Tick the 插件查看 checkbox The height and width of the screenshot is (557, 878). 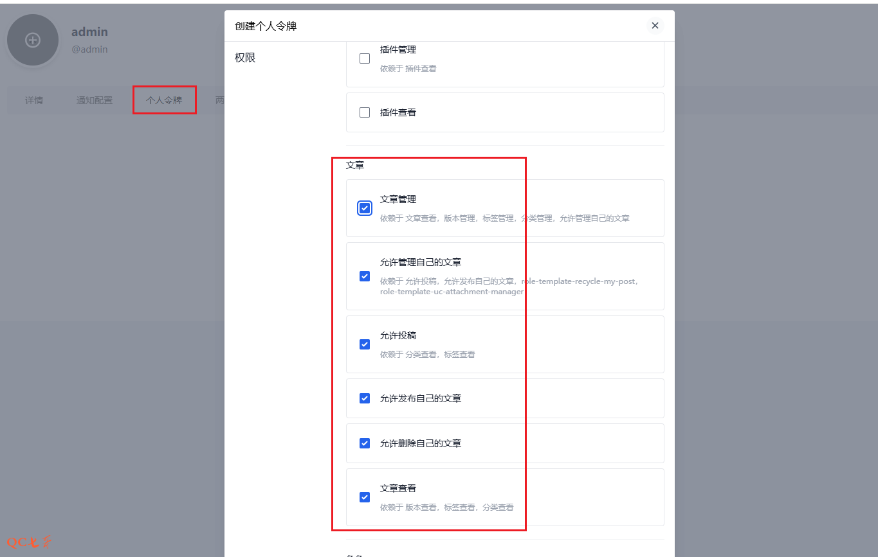[x=365, y=112]
